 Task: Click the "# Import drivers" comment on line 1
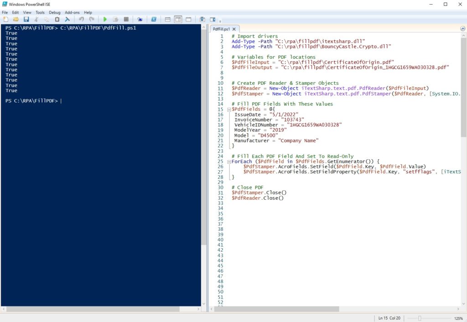tap(254, 36)
